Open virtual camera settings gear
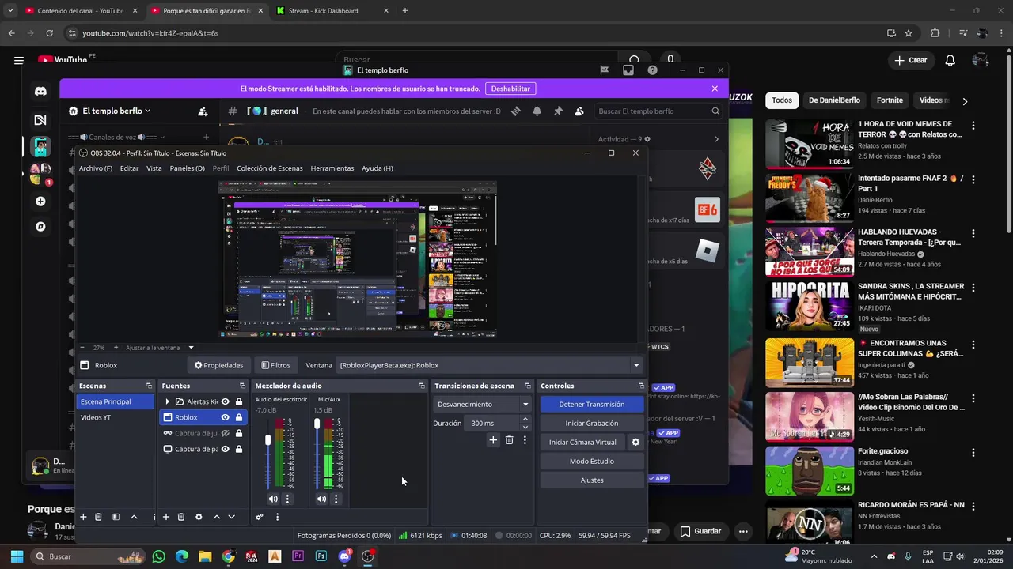 pos(635,443)
